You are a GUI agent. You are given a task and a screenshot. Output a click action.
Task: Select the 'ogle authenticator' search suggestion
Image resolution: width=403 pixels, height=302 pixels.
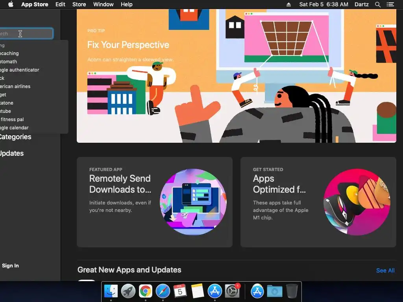click(x=34, y=70)
